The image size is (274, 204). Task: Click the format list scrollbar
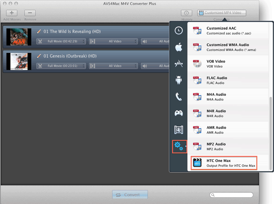[x=271, y=133]
